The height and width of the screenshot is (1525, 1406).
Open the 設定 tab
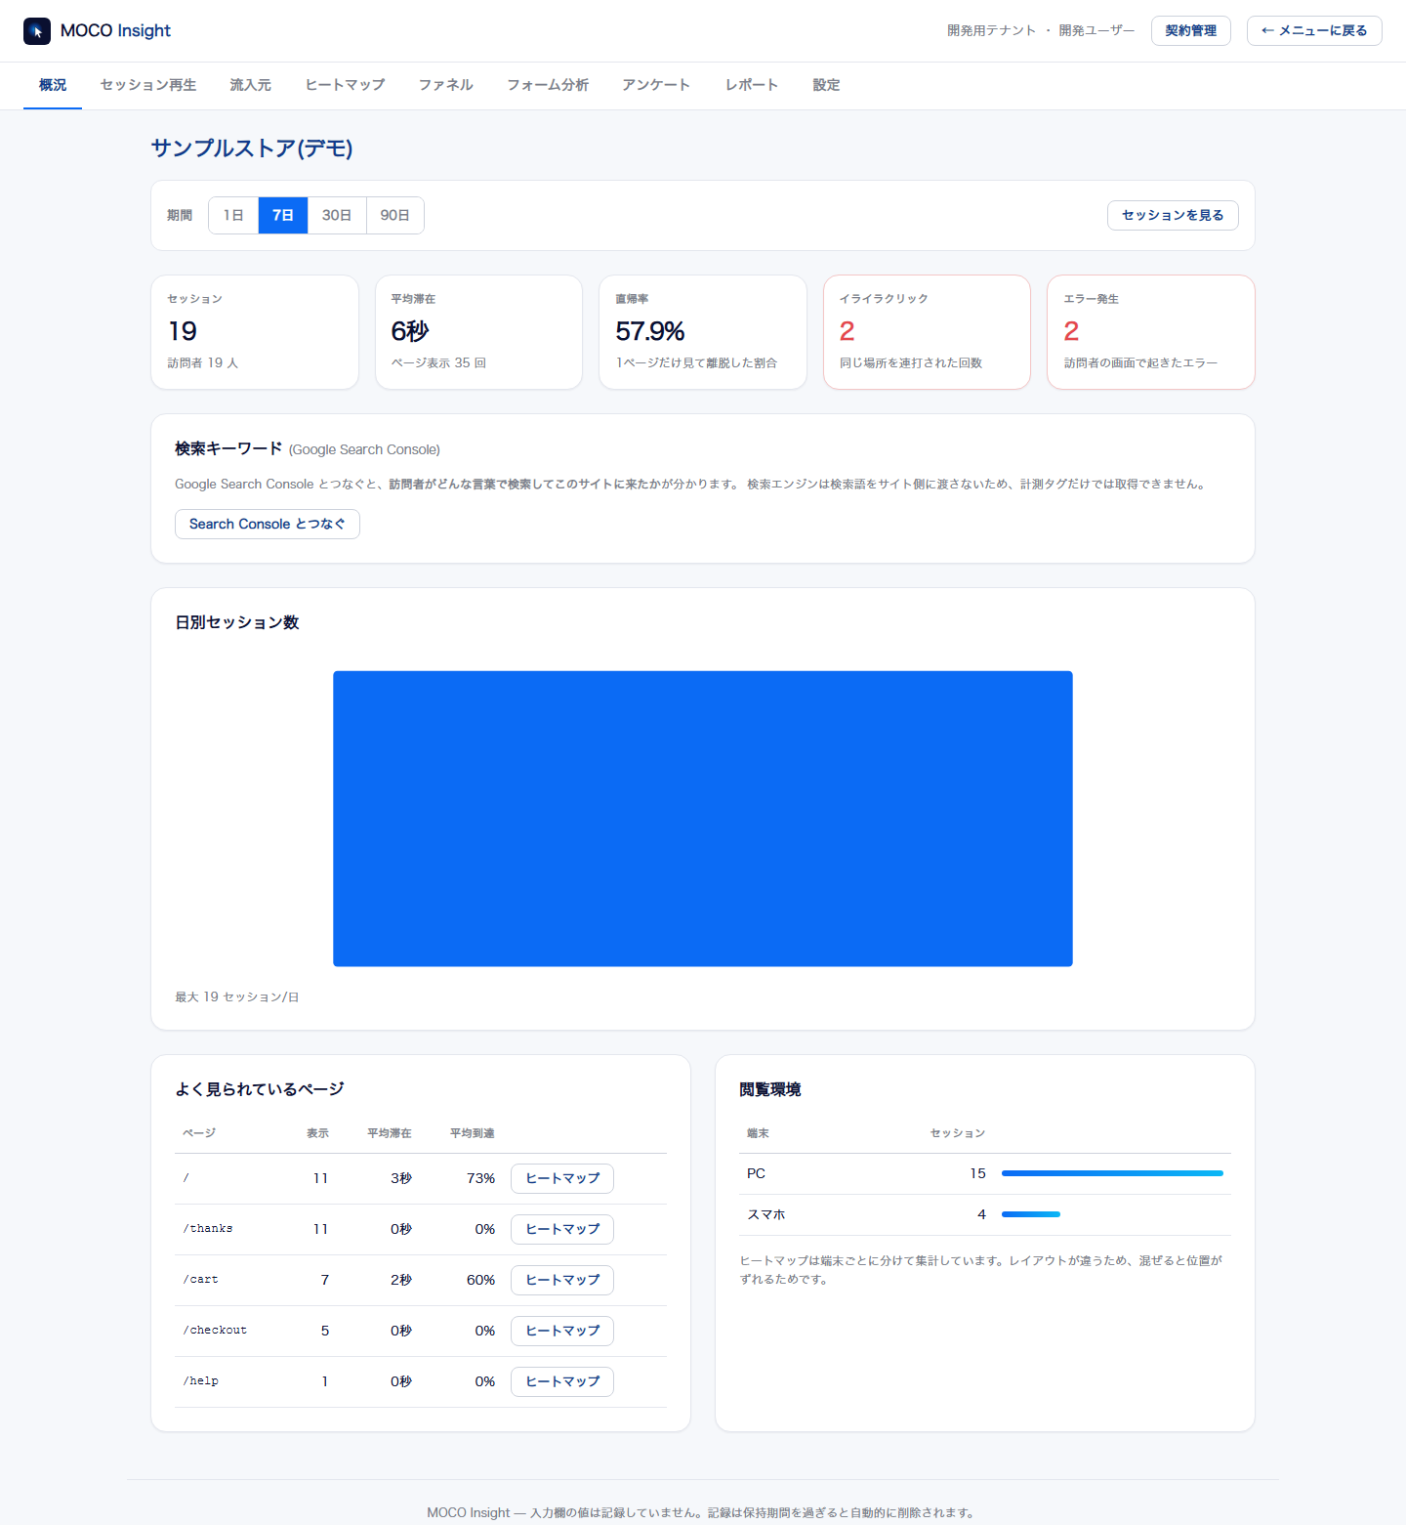(x=826, y=85)
